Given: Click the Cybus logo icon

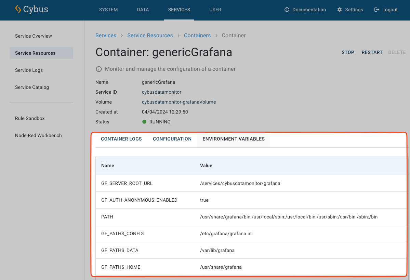Looking at the screenshot, I should pos(18,9).
